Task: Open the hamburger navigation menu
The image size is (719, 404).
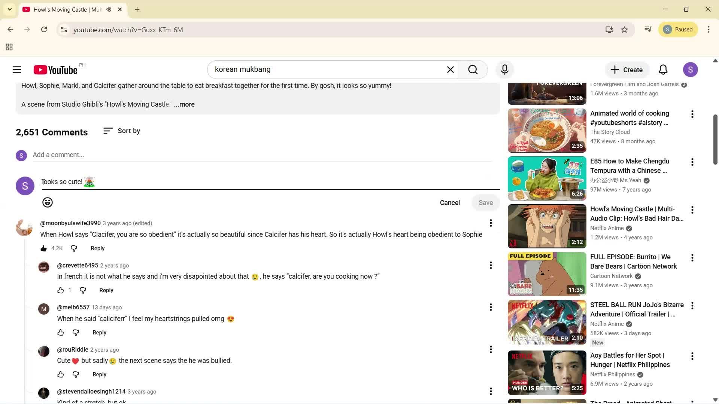Action: coord(16,69)
